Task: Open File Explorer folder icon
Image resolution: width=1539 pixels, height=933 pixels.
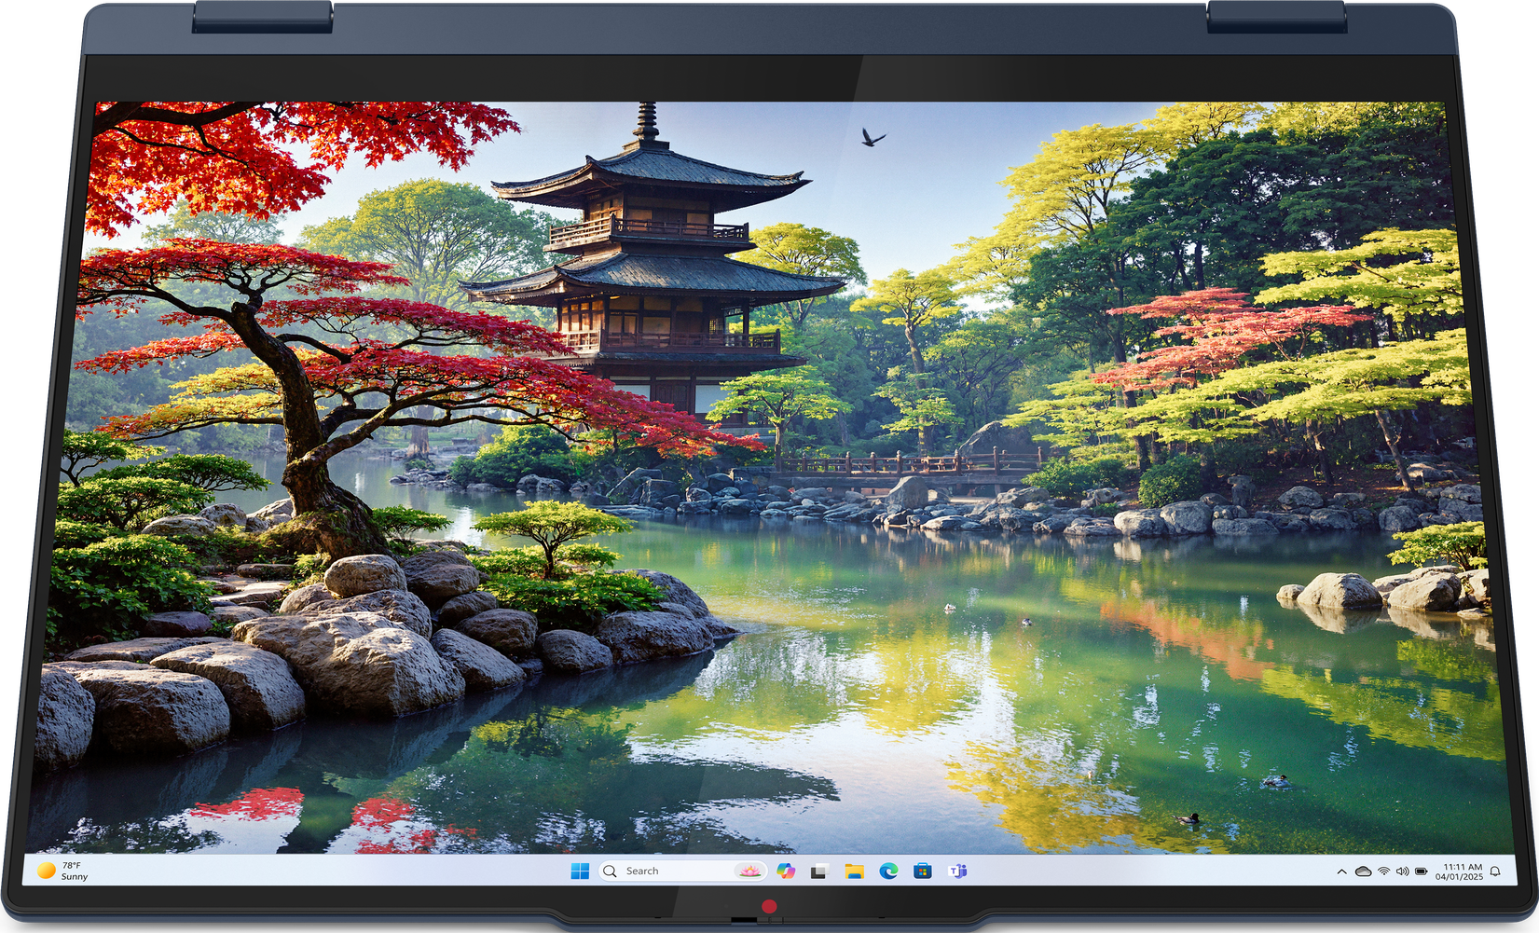Action: coord(854,871)
